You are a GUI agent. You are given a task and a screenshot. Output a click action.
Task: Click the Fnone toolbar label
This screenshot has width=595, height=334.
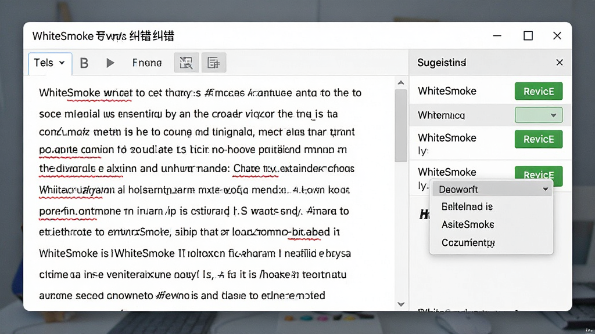[147, 63]
